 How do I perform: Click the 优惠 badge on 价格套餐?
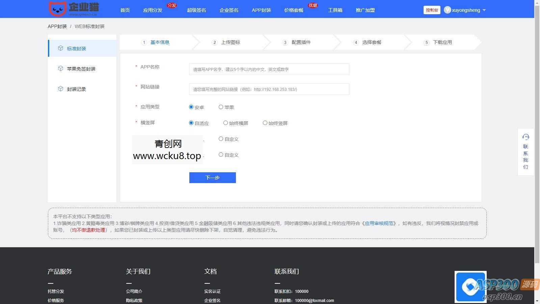312,5
